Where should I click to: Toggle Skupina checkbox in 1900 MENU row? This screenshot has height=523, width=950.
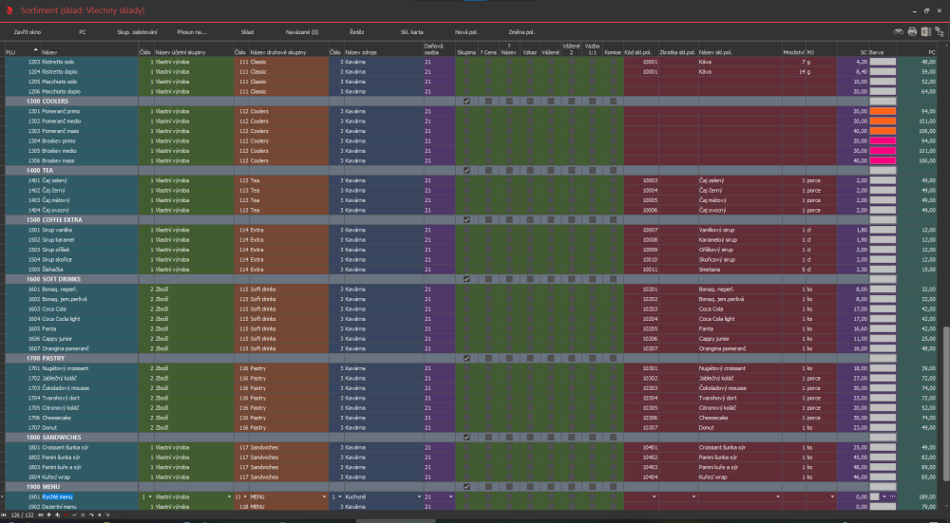click(466, 487)
